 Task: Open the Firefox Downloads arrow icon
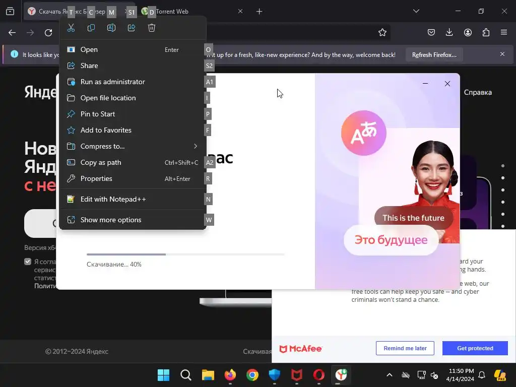tap(449, 32)
